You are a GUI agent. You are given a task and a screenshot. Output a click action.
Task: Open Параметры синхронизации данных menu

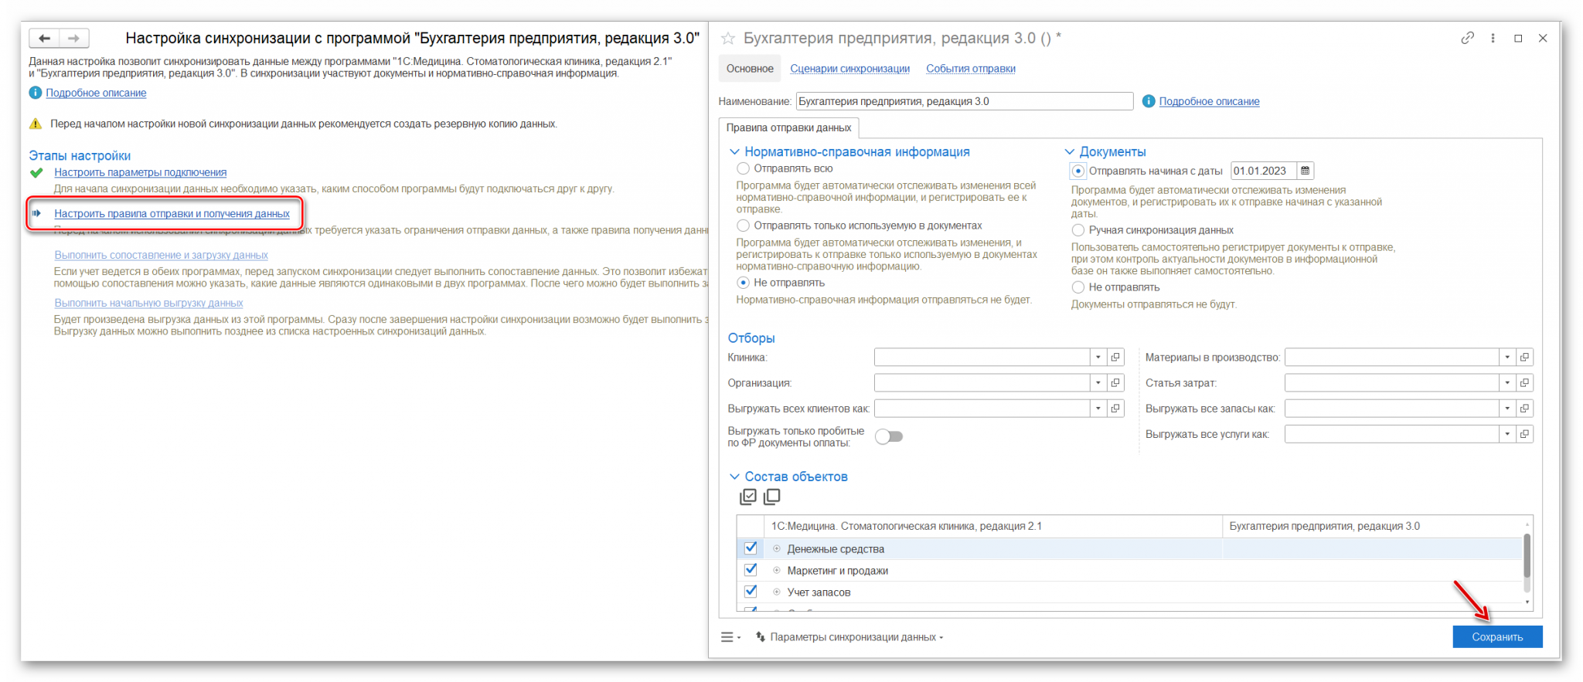tap(849, 637)
